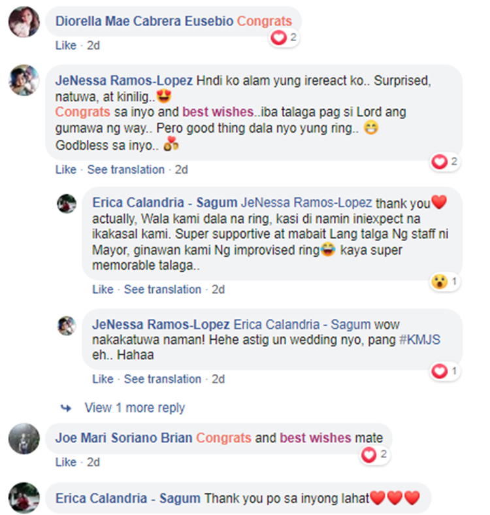Open Erica Calandria - Sagum's avatar on bottom comment

[24, 497]
